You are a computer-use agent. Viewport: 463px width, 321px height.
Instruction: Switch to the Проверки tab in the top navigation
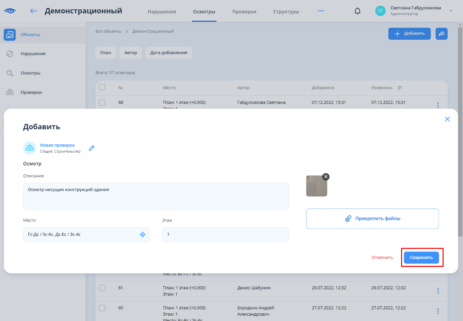(244, 12)
